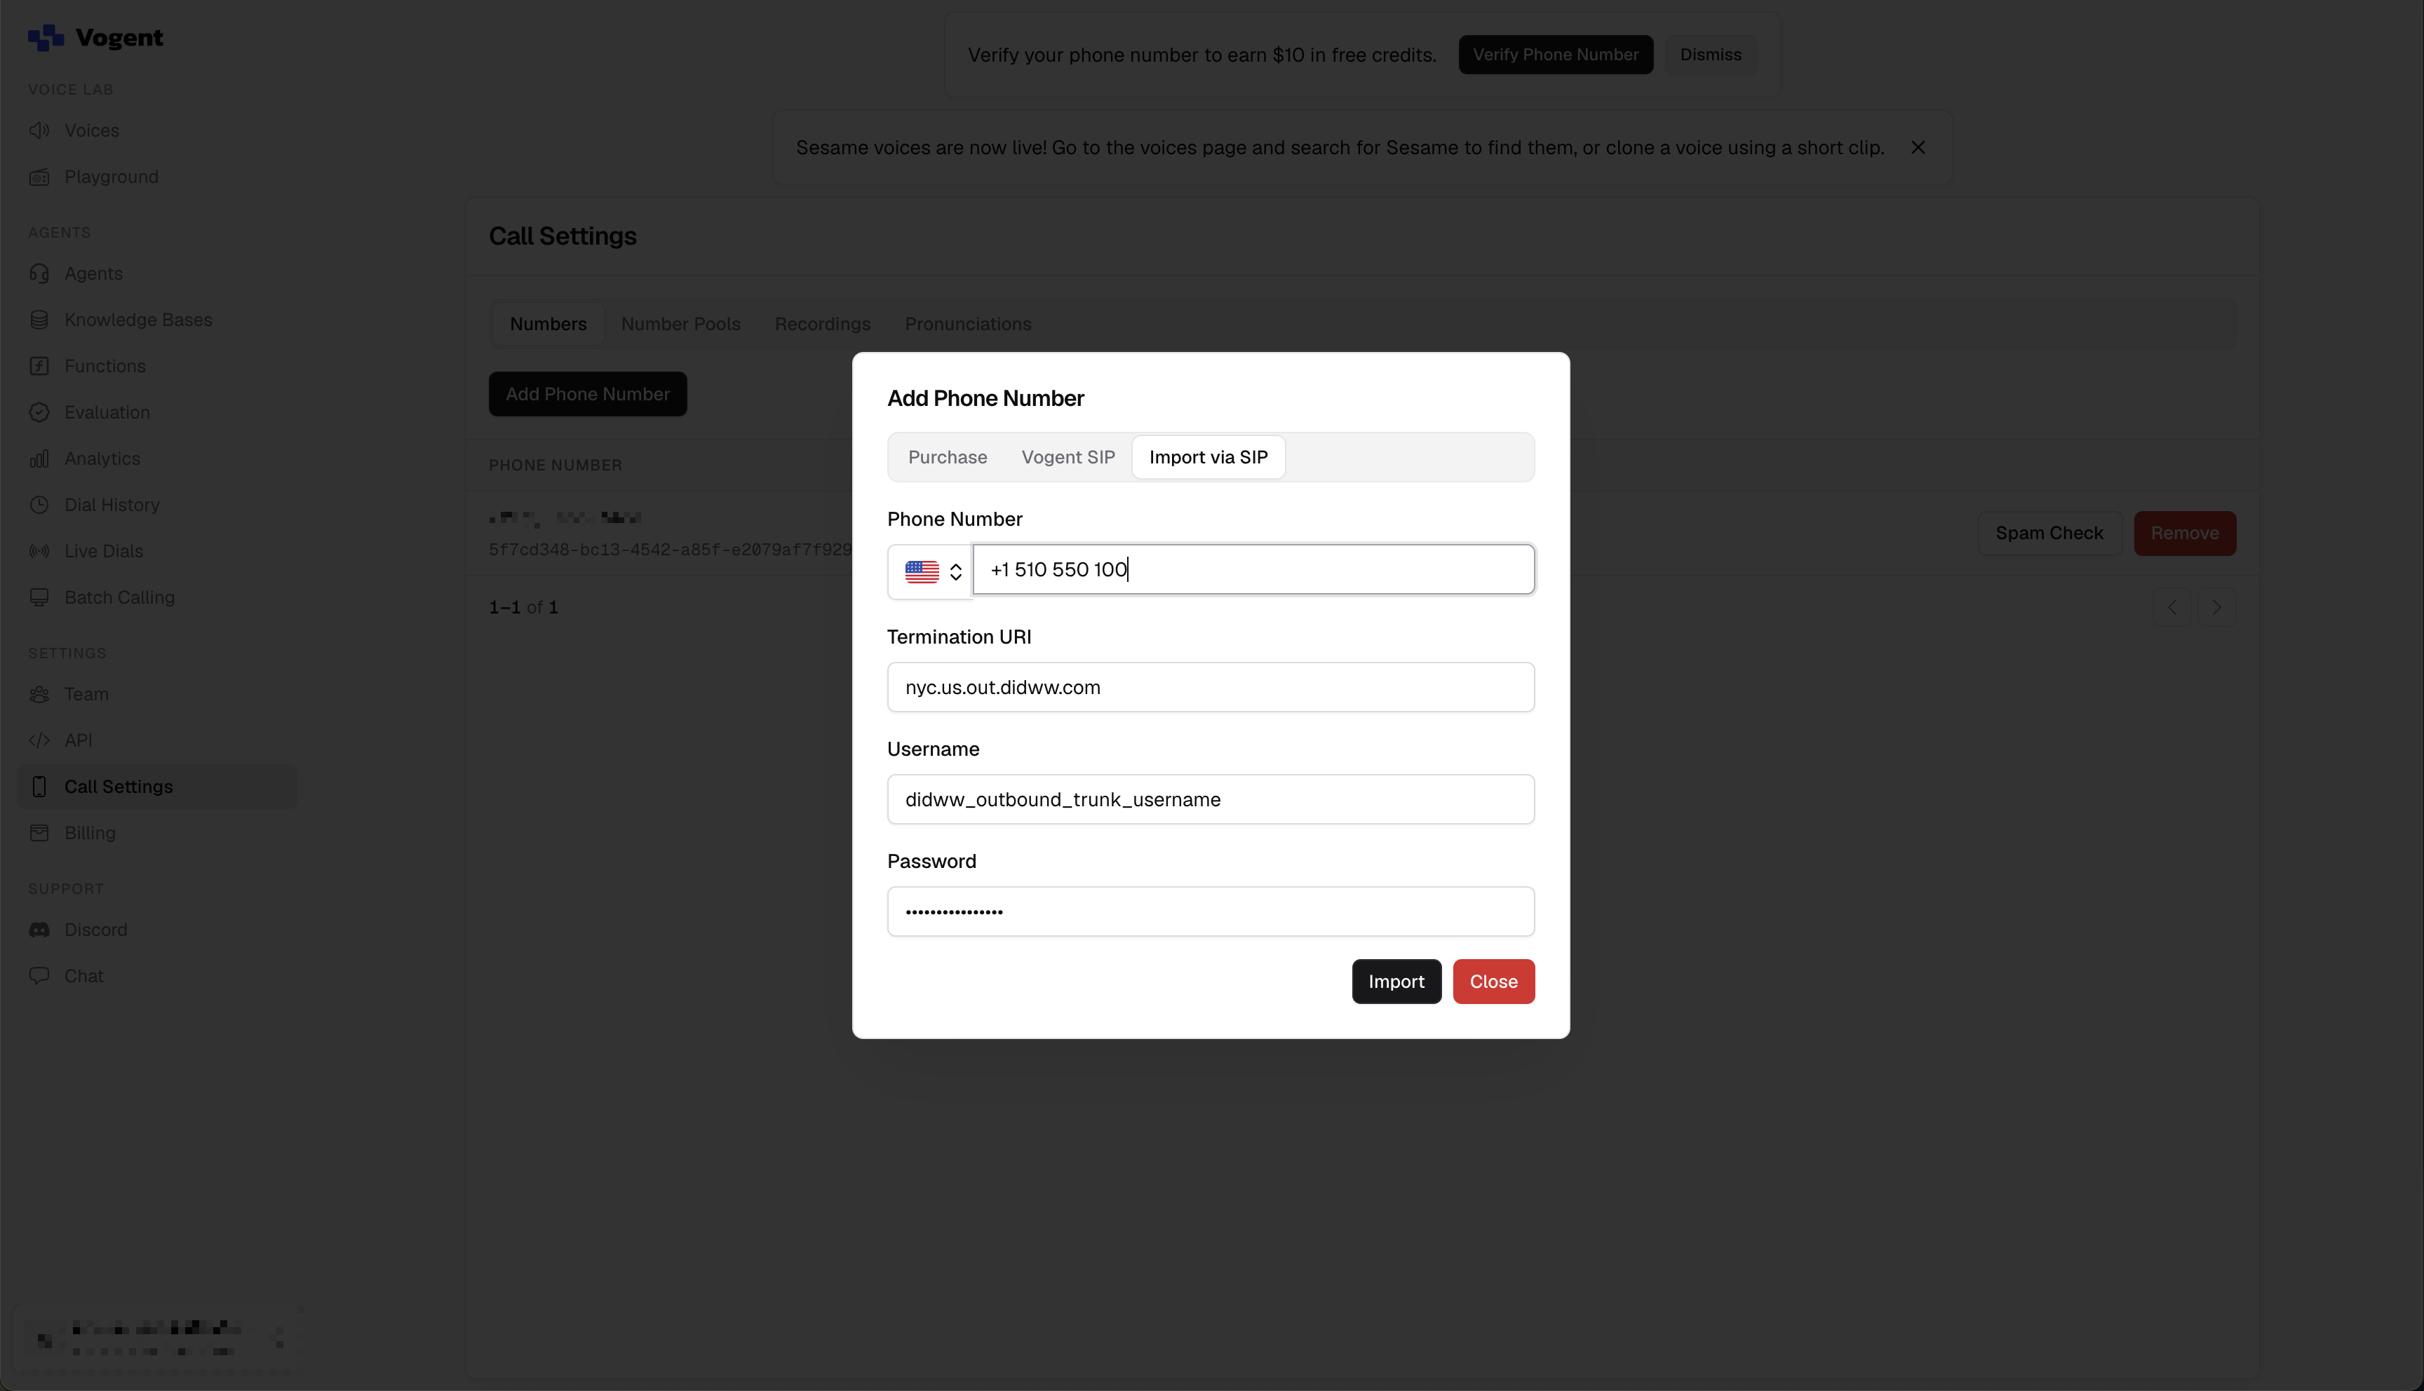Click the Password input field
Image resolution: width=2424 pixels, height=1391 pixels.
click(x=1211, y=911)
